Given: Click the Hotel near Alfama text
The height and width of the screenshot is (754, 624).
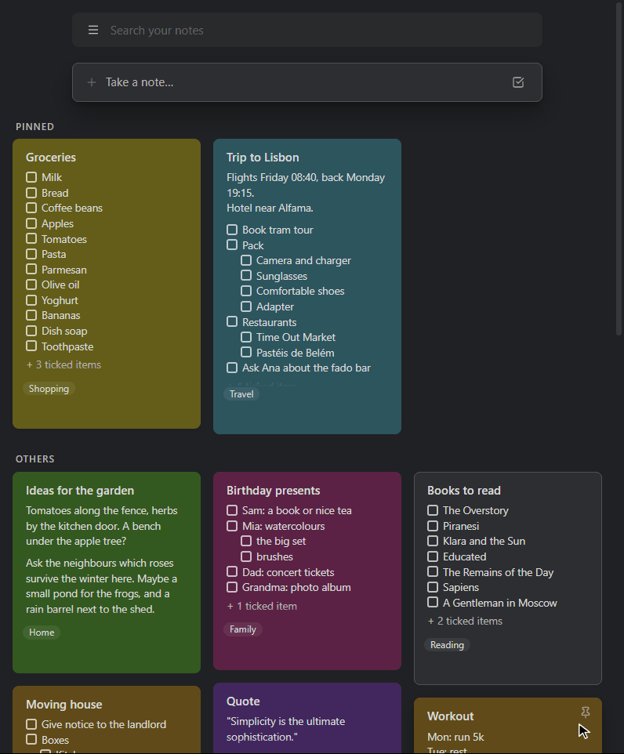Looking at the screenshot, I should [x=270, y=208].
